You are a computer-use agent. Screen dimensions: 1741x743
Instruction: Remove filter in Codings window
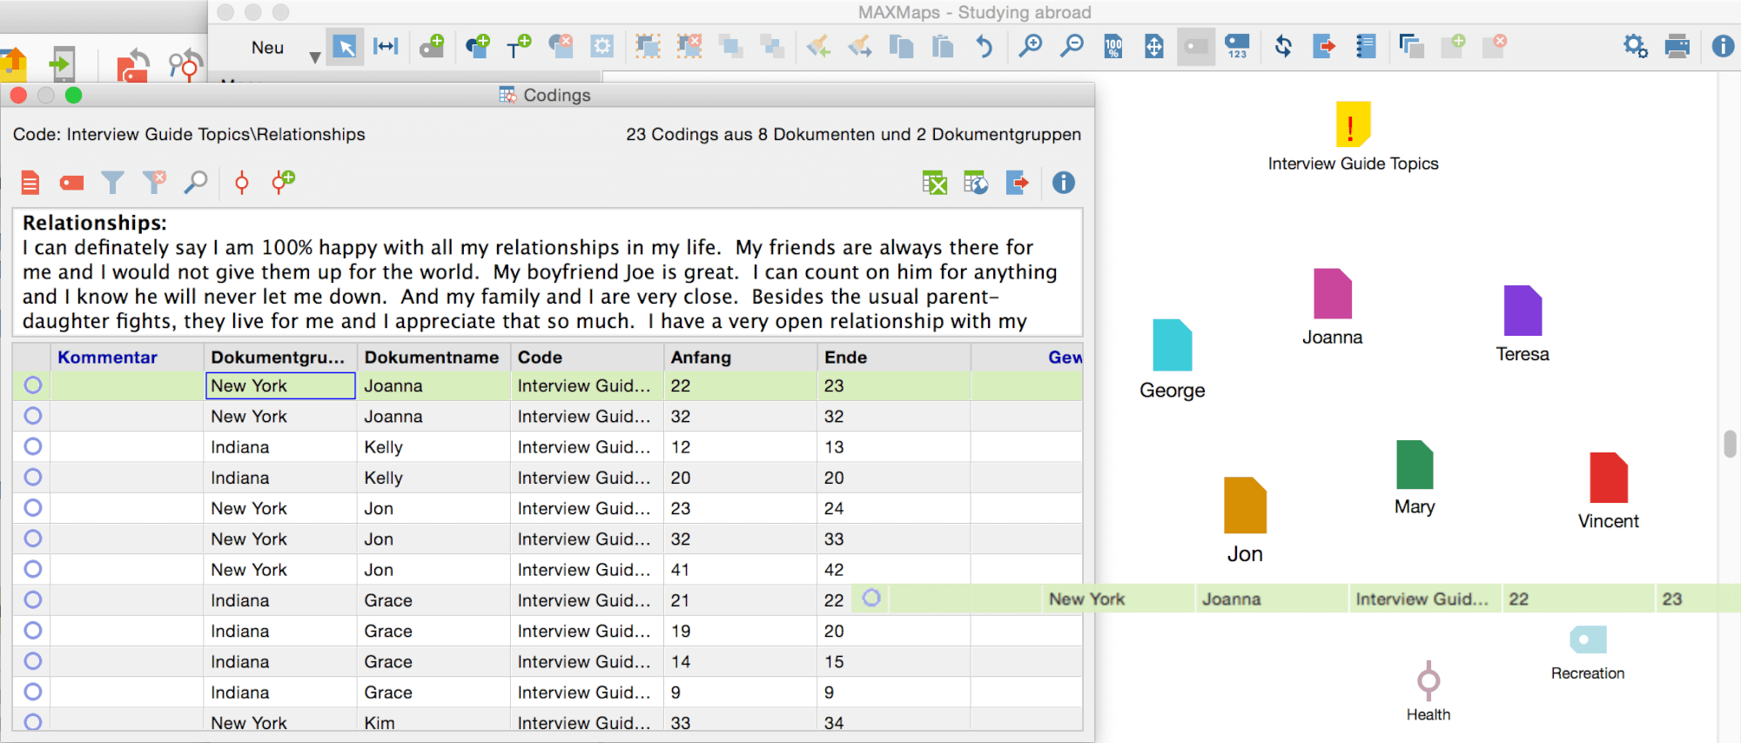154,182
